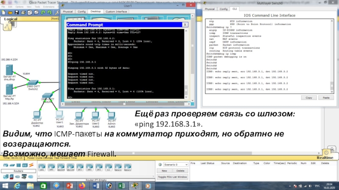
Task: Open a file with the folder icon
Action: tap(10, 13)
